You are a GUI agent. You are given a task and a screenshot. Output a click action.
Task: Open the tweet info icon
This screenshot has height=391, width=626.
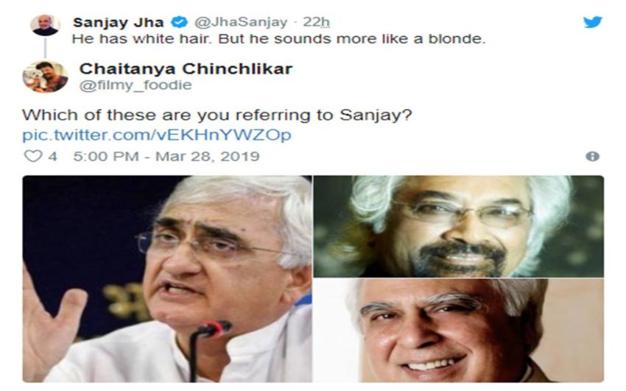click(592, 156)
